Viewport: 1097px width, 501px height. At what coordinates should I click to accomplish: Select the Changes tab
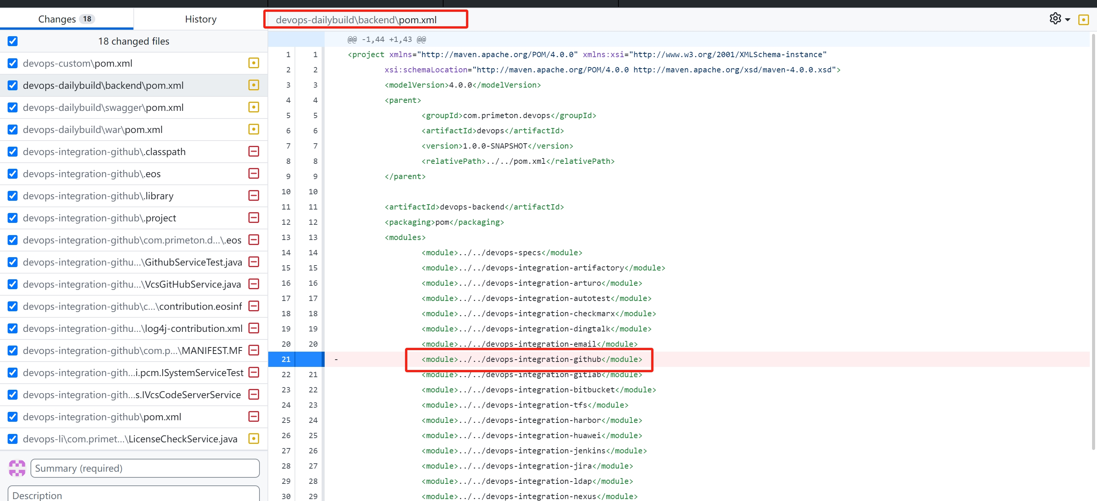click(x=66, y=19)
